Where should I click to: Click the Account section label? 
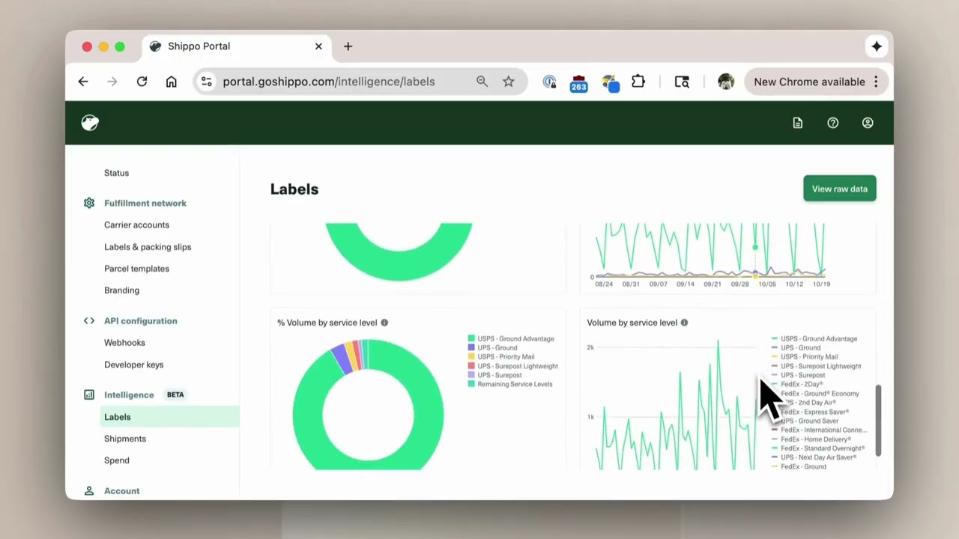pos(121,491)
